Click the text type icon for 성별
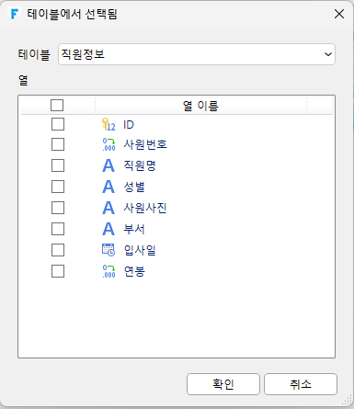 pyautogui.click(x=108, y=187)
